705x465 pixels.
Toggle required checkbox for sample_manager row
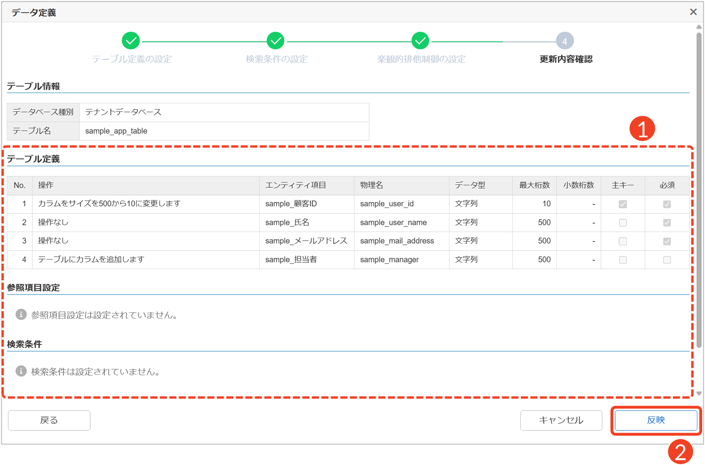click(667, 260)
